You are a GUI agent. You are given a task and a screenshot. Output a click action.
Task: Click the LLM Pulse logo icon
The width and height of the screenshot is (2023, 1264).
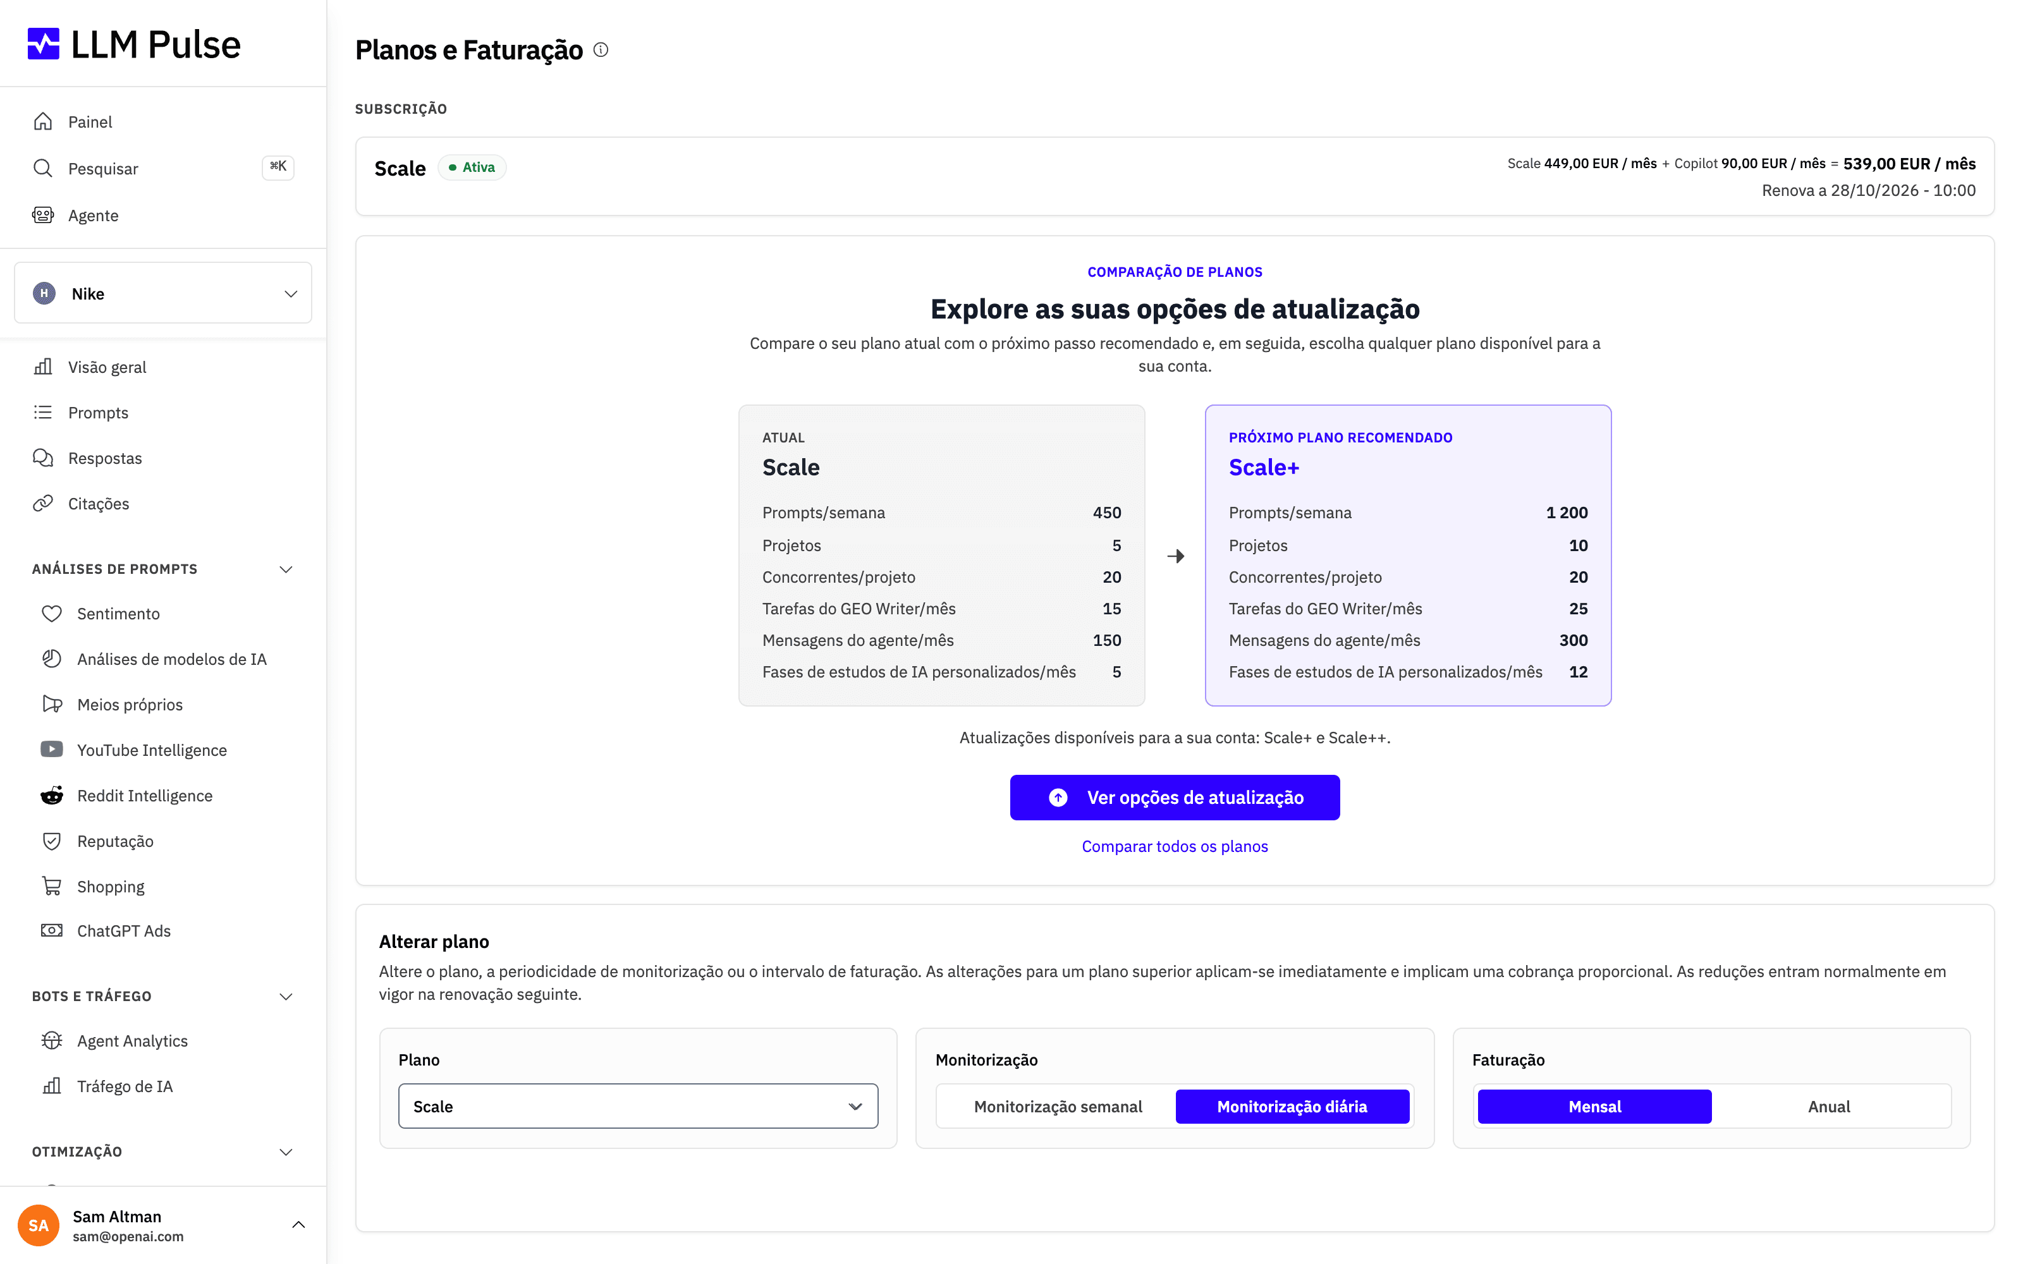tap(44, 44)
